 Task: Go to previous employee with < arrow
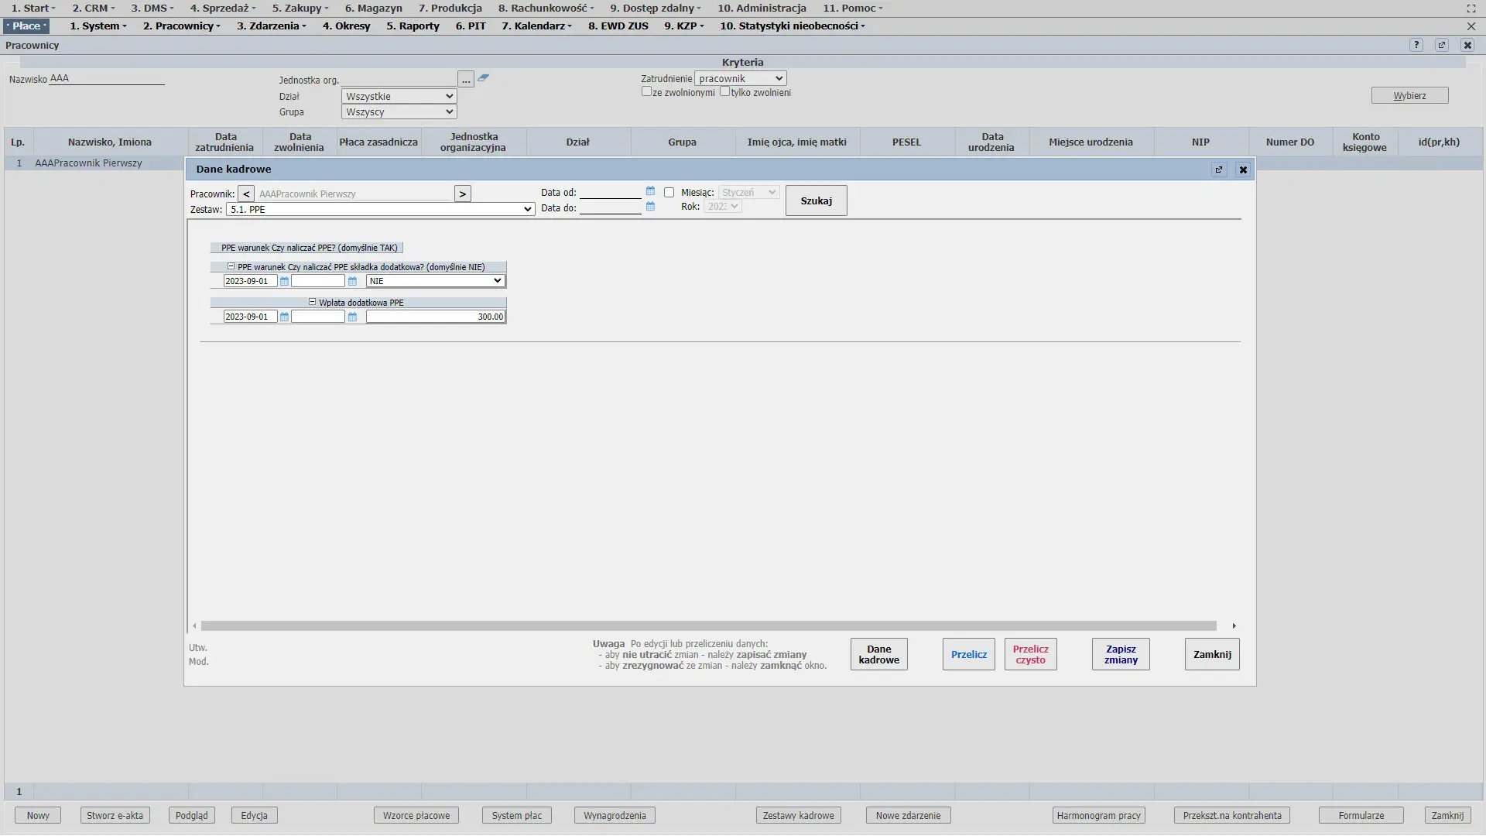pyautogui.click(x=245, y=194)
